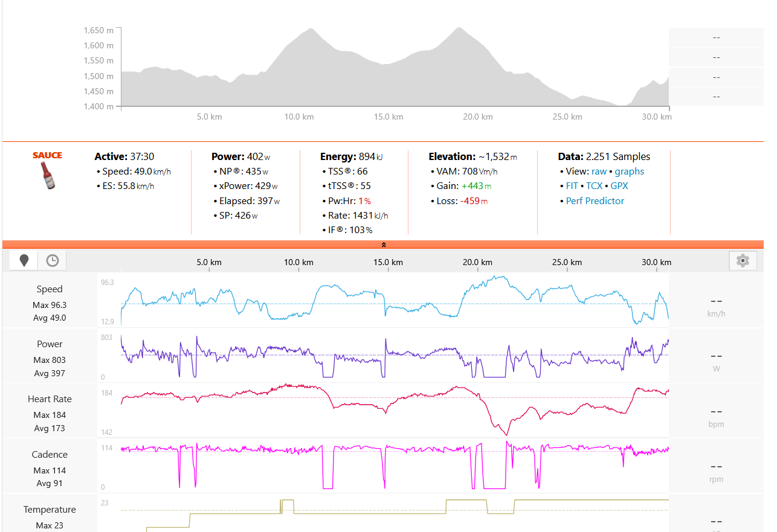Click the Power graph label

50,344
